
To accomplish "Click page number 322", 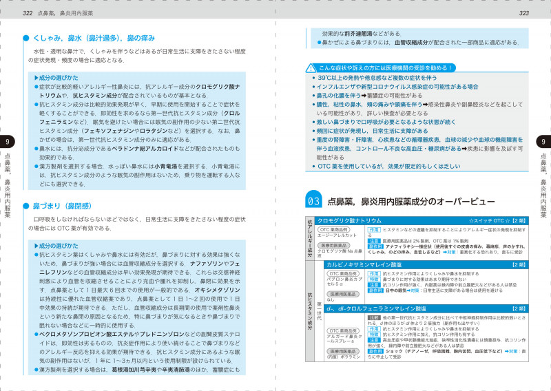I will click(27, 13).
